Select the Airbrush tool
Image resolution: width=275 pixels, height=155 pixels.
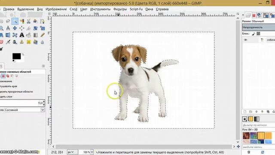tap(8, 42)
